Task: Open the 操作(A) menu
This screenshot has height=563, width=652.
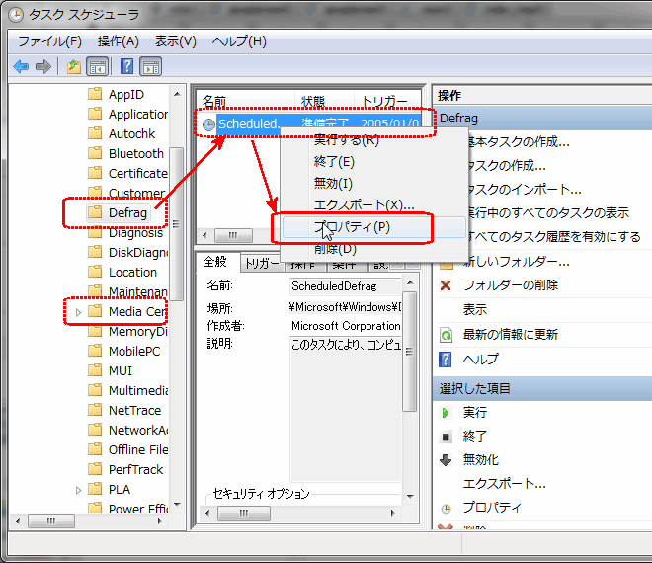Action: (118, 41)
